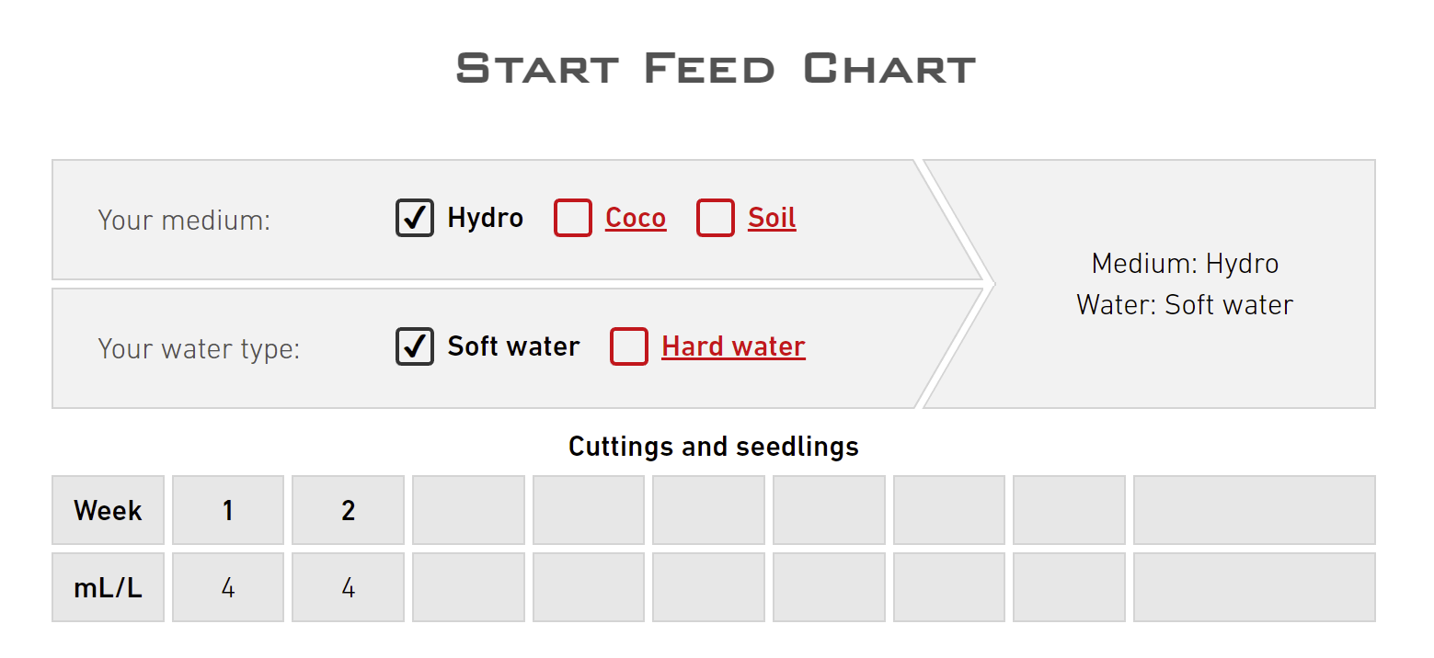The image size is (1434, 658).
Task: Select the Week 1 column cell
Action: [x=228, y=510]
